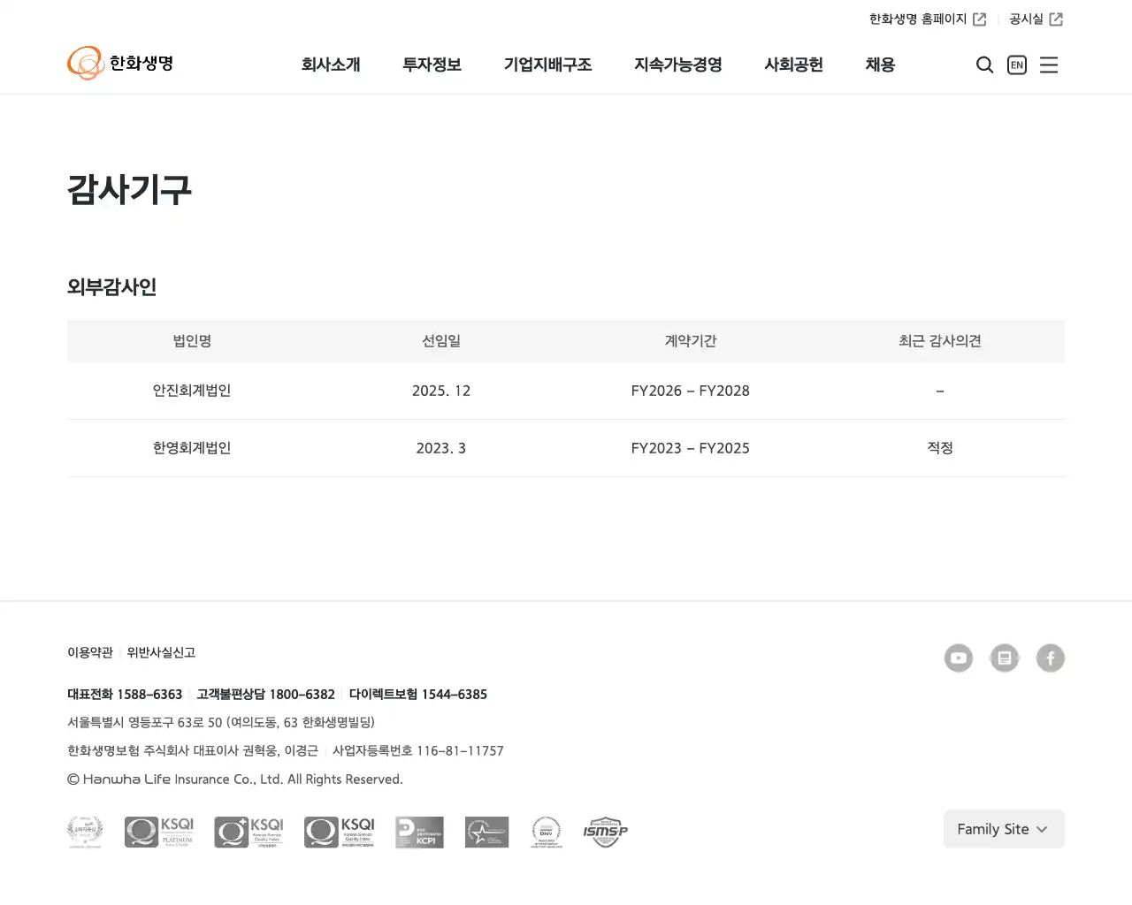This screenshot has width=1132, height=905.
Task: Visit the YouTube channel icon in footer
Action: (959, 658)
